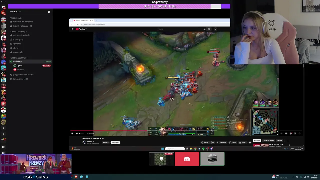Select the rozjebusy voice channel
The width and height of the screenshot is (320, 180).
pos(30,61)
